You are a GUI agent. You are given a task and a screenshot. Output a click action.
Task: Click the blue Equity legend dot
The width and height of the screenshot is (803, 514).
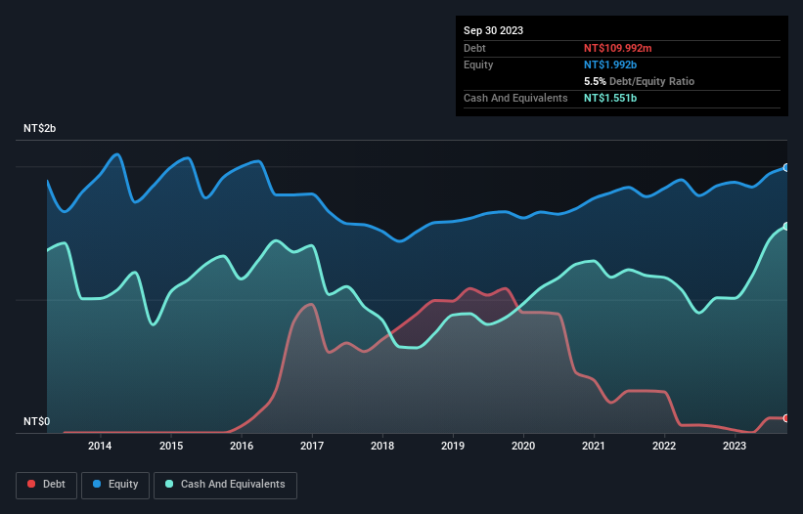click(x=97, y=484)
